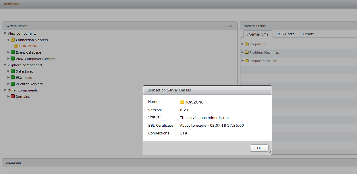Click the Preparing row label

click(257, 44)
